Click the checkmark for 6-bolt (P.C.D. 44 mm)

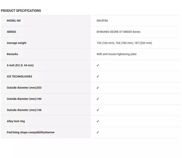(x=98, y=66)
